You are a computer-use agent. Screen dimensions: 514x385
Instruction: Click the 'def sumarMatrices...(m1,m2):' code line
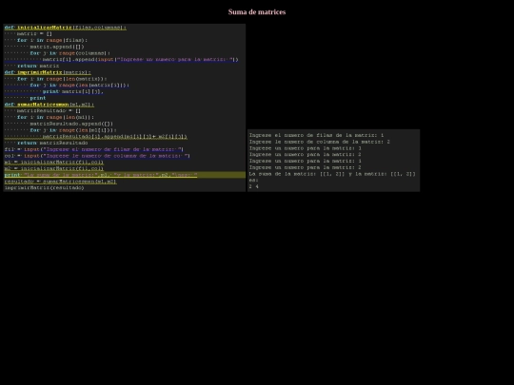49,105
